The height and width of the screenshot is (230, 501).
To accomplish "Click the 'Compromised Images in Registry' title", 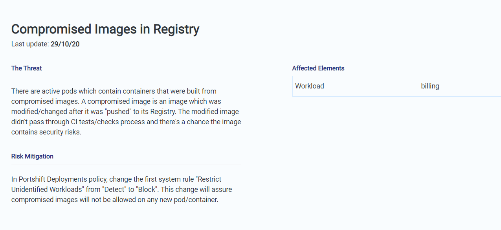I will 105,29.
